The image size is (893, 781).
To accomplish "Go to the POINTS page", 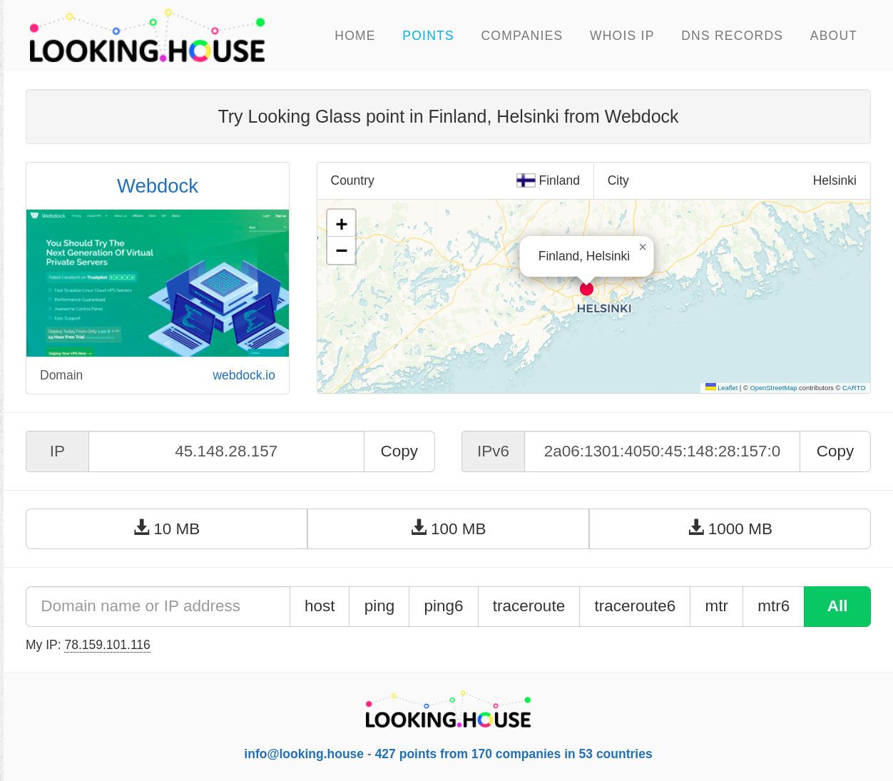I will 428,36.
